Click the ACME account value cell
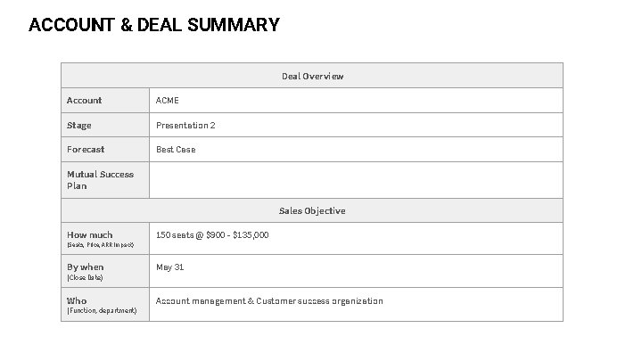The image size is (642, 361). click(356, 100)
